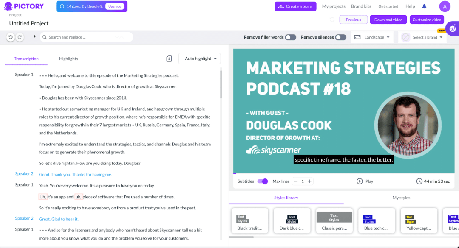This screenshot has height=248, width=459.
Task: Click the Search and replace field
Action: click(x=86, y=37)
